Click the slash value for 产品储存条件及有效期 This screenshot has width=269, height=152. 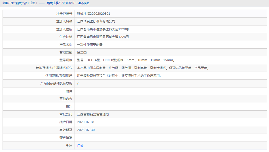(x=78, y=83)
